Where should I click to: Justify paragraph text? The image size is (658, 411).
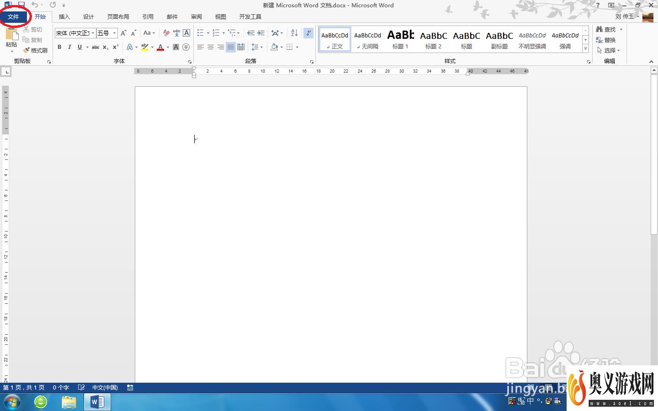tap(231, 47)
